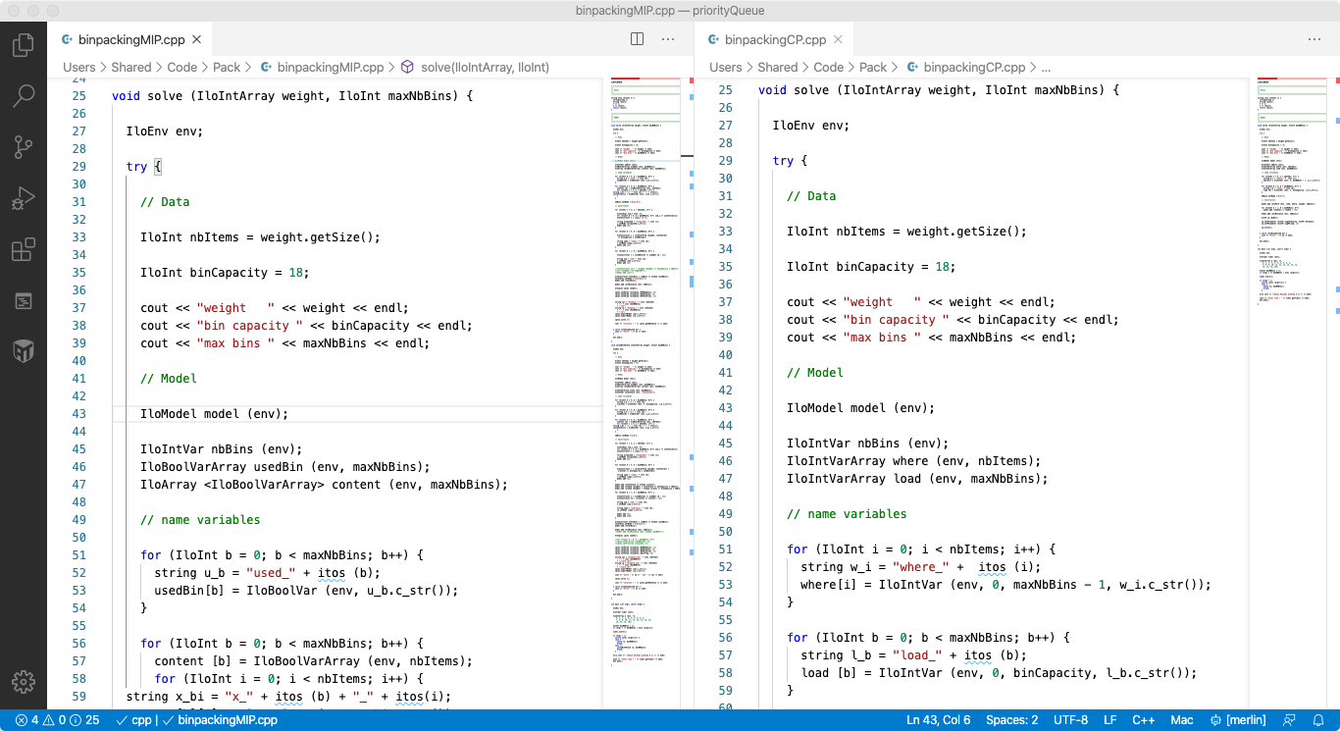Open notifications bell in status bar
This screenshot has height=731, width=1340.
pos(1319,720)
